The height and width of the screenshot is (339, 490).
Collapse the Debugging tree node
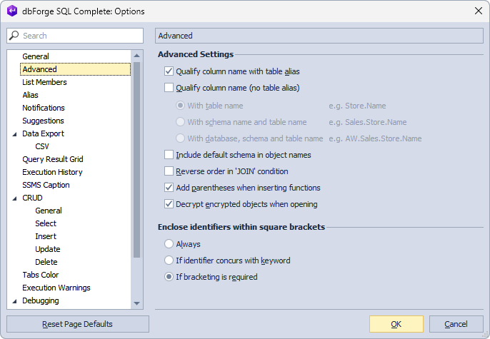[x=14, y=301]
